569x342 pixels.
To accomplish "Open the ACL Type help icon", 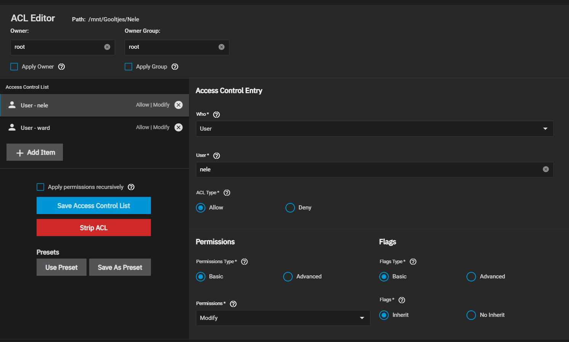I will coord(227,193).
